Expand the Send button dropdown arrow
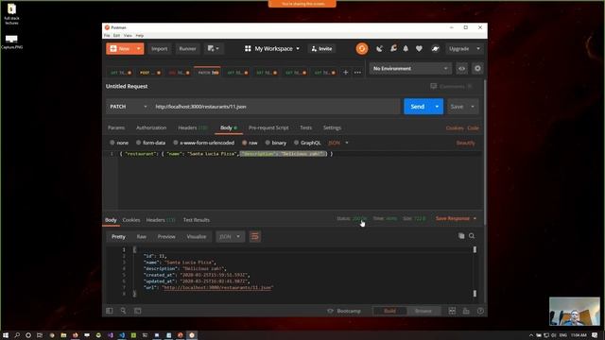This screenshot has height=340, width=605. click(437, 107)
